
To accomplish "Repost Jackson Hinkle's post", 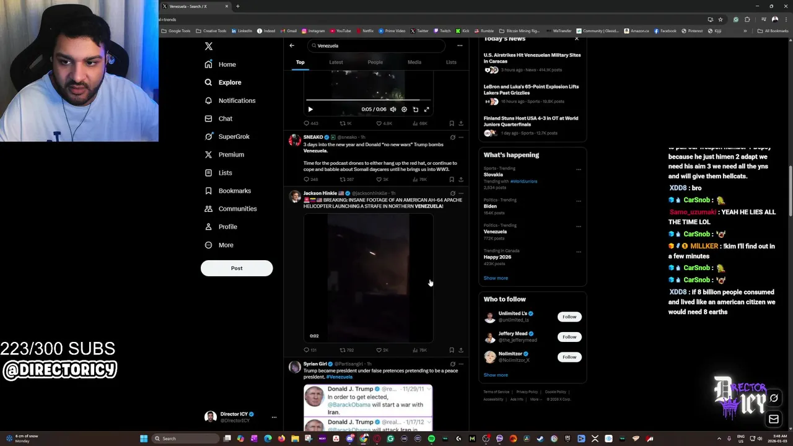I will tap(346, 350).
